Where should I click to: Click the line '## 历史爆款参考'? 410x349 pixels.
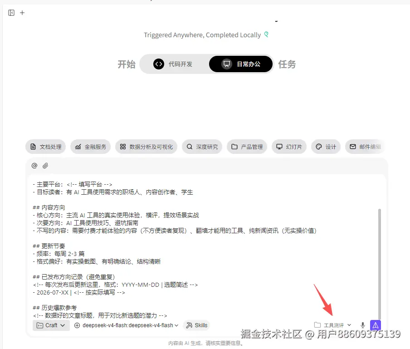click(x=54, y=308)
